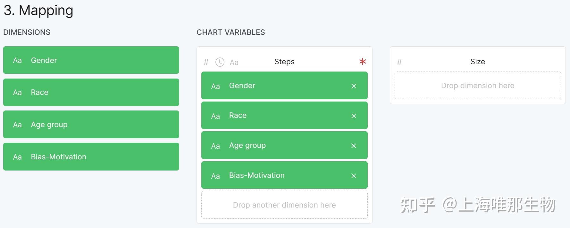
Task: Click the number type icon in Steps header
Action: tap(206, 62)
